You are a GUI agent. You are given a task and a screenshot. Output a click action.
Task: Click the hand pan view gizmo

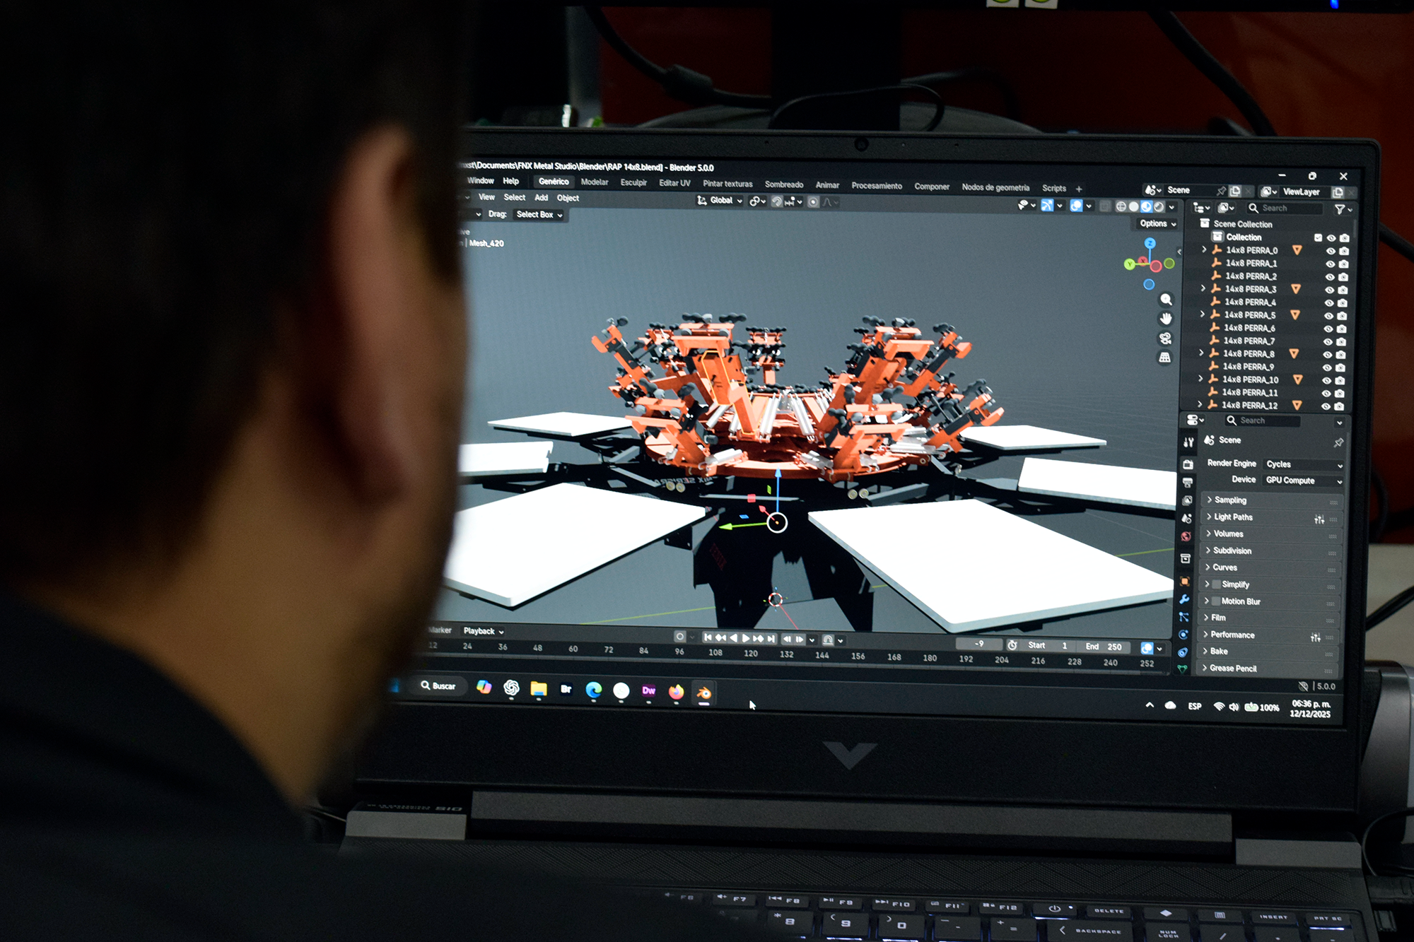click(1166, 319)
